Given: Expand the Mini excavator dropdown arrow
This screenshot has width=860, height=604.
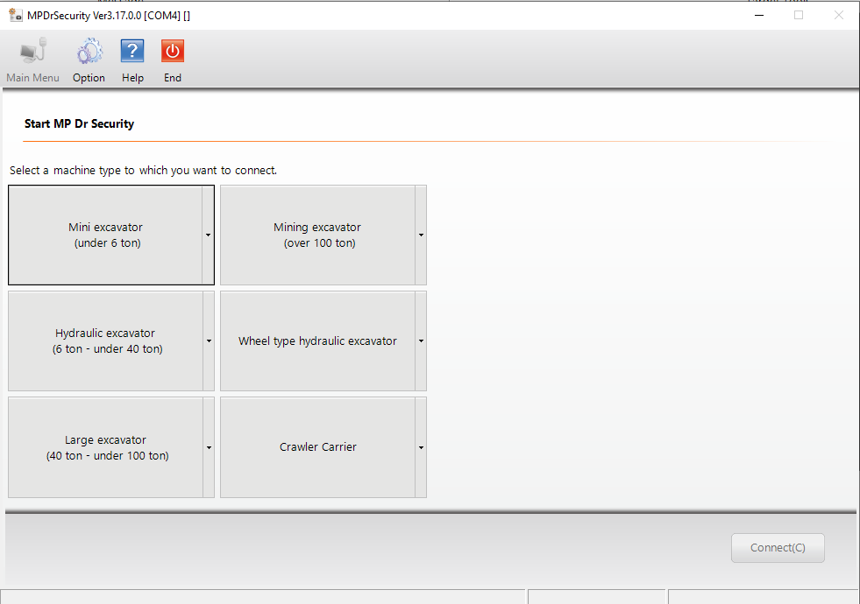Looking at the screenshot, I should point(209,235).
